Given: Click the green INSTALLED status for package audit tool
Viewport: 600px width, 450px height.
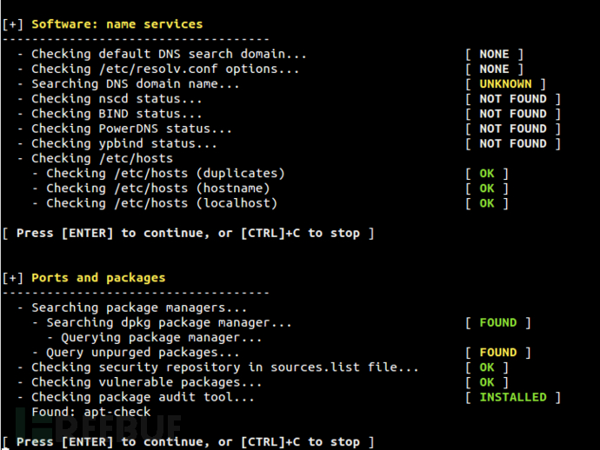Looking at the screenshot, I should coord(512,397).
